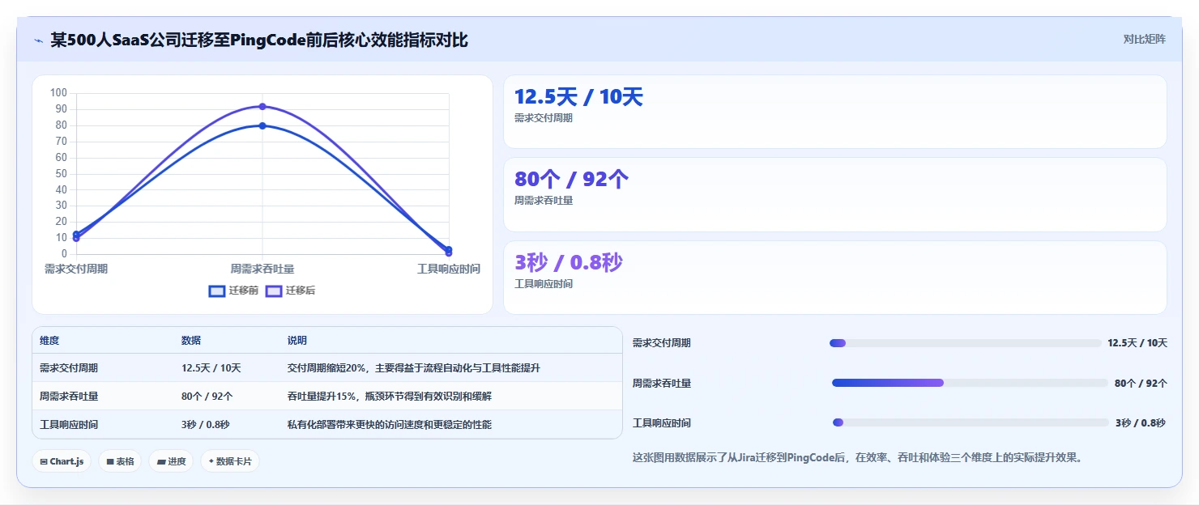The width and height of the screenshot is (1199, 505).
Task: Click the table cell 需求交付周期
Action: click(69, 368)
